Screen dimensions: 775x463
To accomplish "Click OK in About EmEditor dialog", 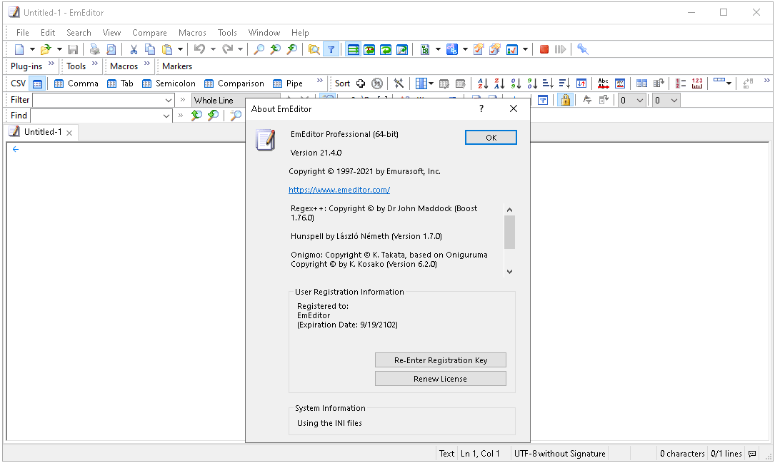I will click(491, 138).
